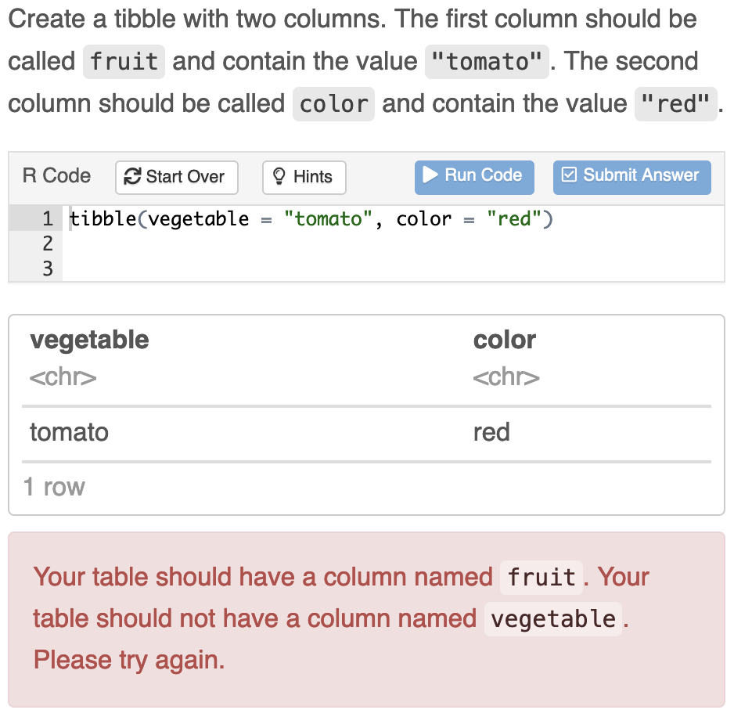Click the Start Over refresh icon
This screenshot has height=717, width=734.
click(x=132, y=177)
